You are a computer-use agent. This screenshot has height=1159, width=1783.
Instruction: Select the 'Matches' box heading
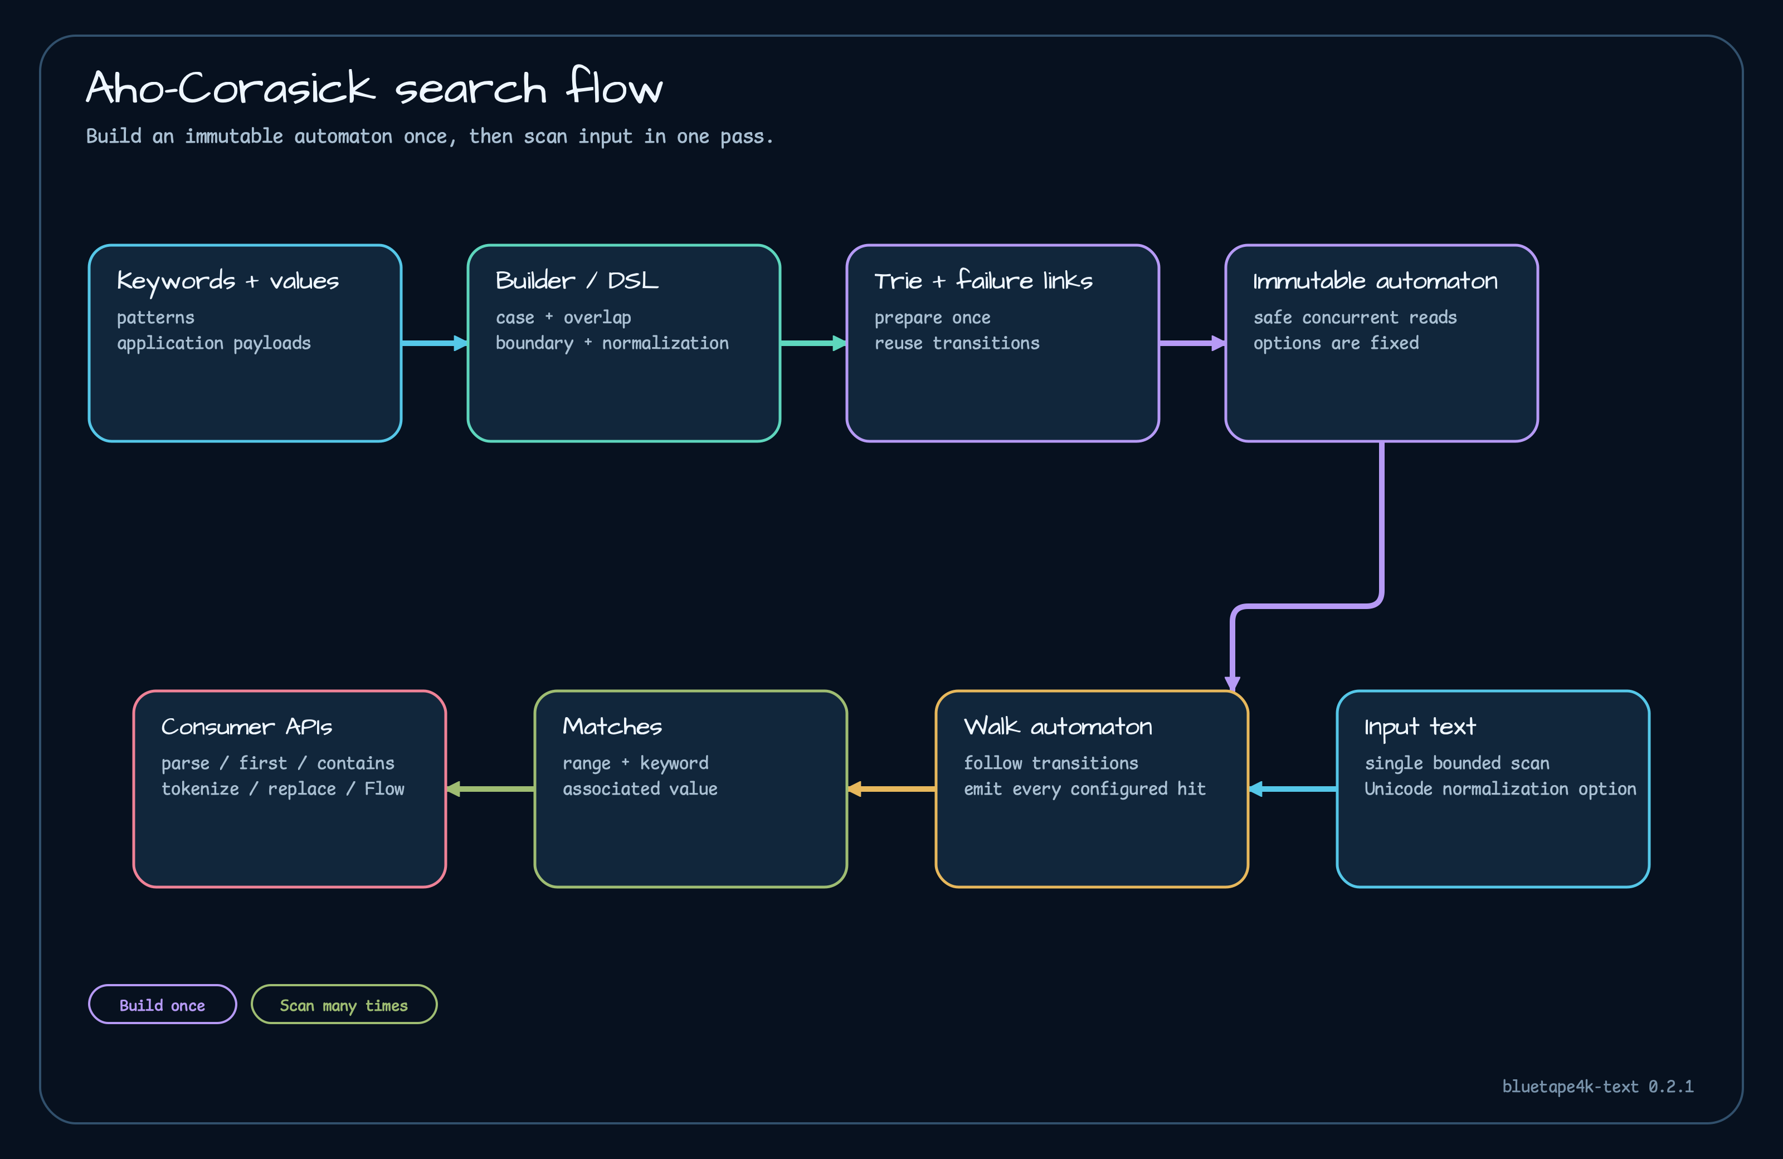click(612, 727)
